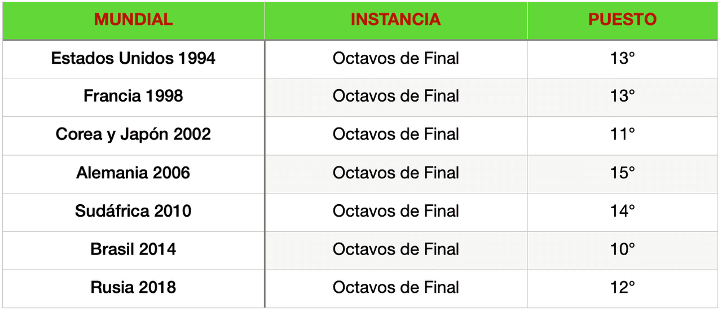Select the Francia 1998 cell
722x312 pixels.
(133, 96)
